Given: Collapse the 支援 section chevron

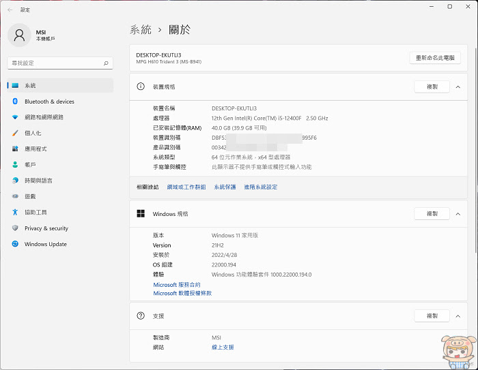Looking at the screenshot, I should (x=458, y=316).
